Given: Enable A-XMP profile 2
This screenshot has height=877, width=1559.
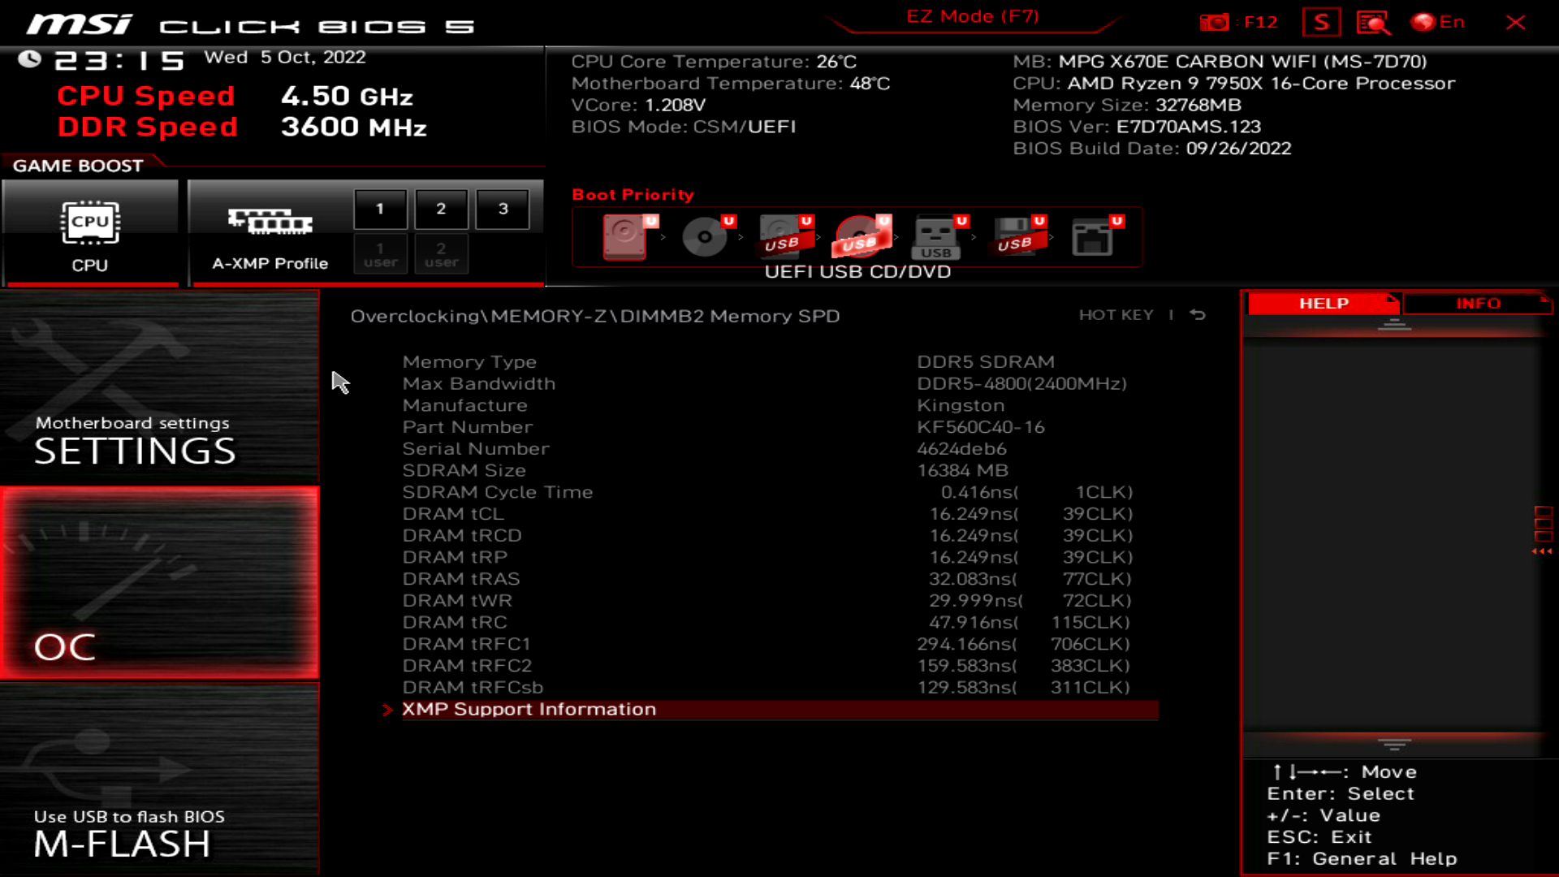Looking at the screenshot, I should (441, 210).
